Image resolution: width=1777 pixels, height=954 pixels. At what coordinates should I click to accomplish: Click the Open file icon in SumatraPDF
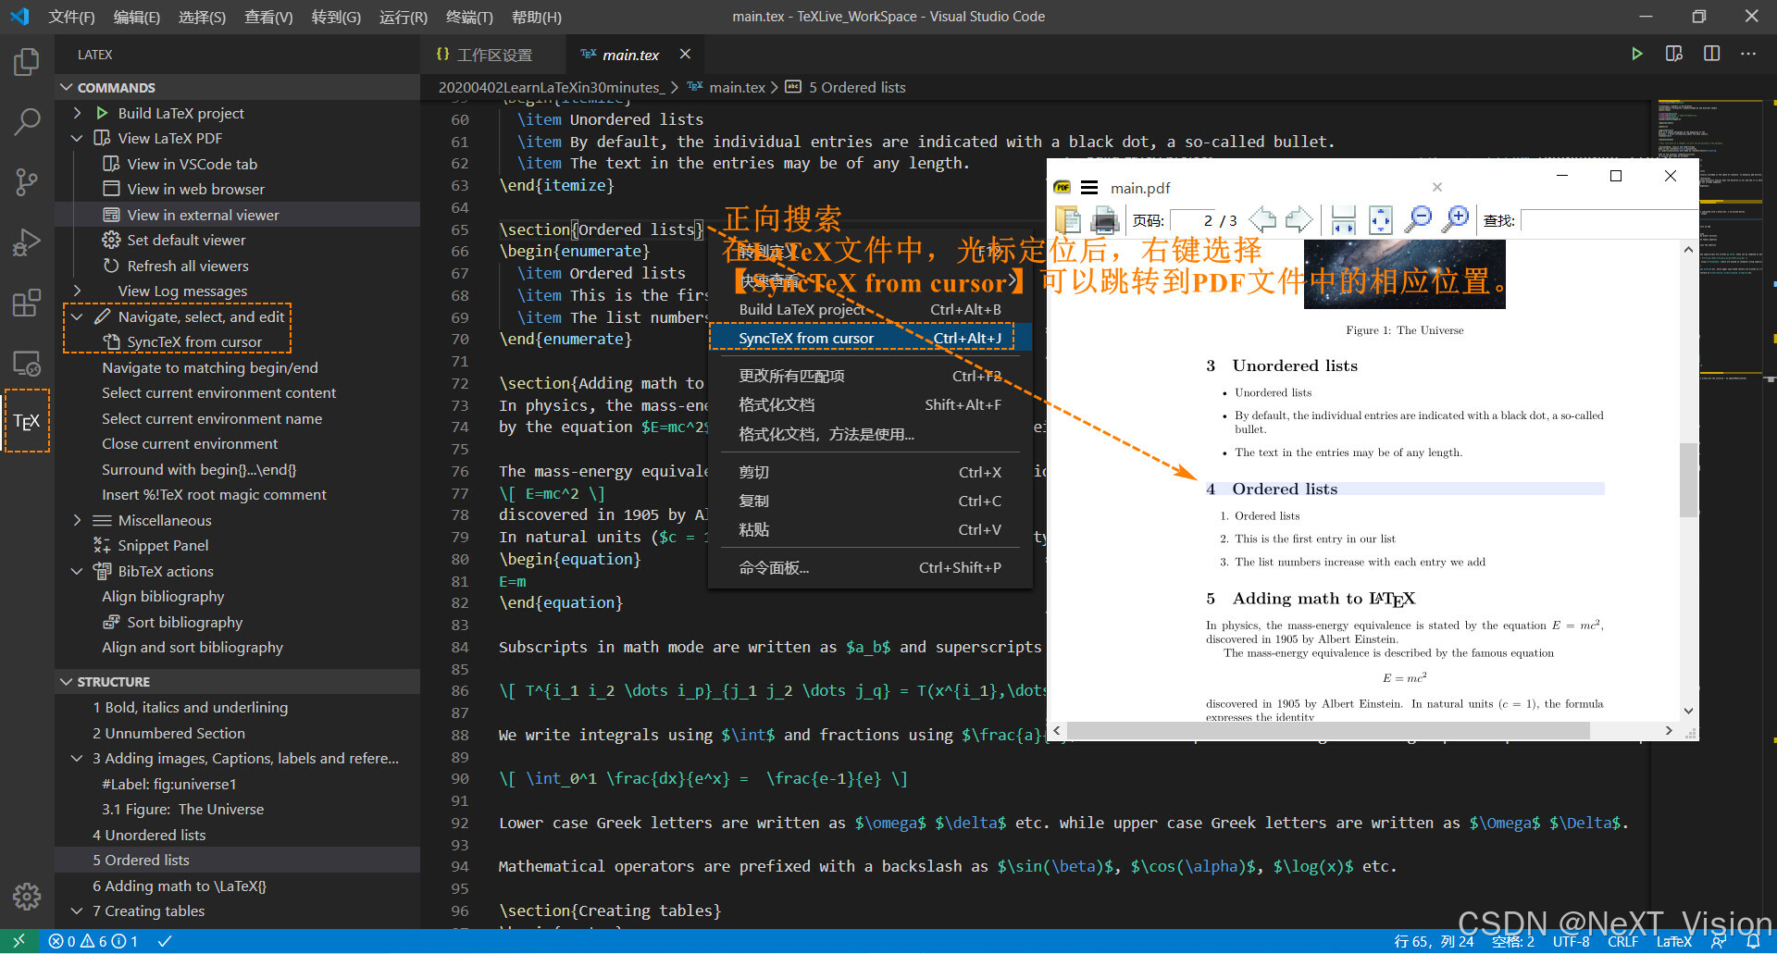(1067, 220)
